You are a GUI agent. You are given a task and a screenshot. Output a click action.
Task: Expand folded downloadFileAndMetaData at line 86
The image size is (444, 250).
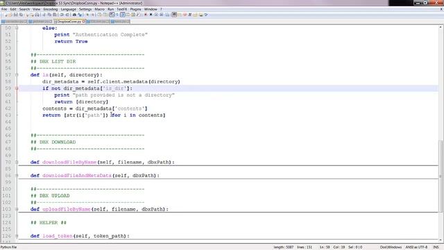pos(17,176)
